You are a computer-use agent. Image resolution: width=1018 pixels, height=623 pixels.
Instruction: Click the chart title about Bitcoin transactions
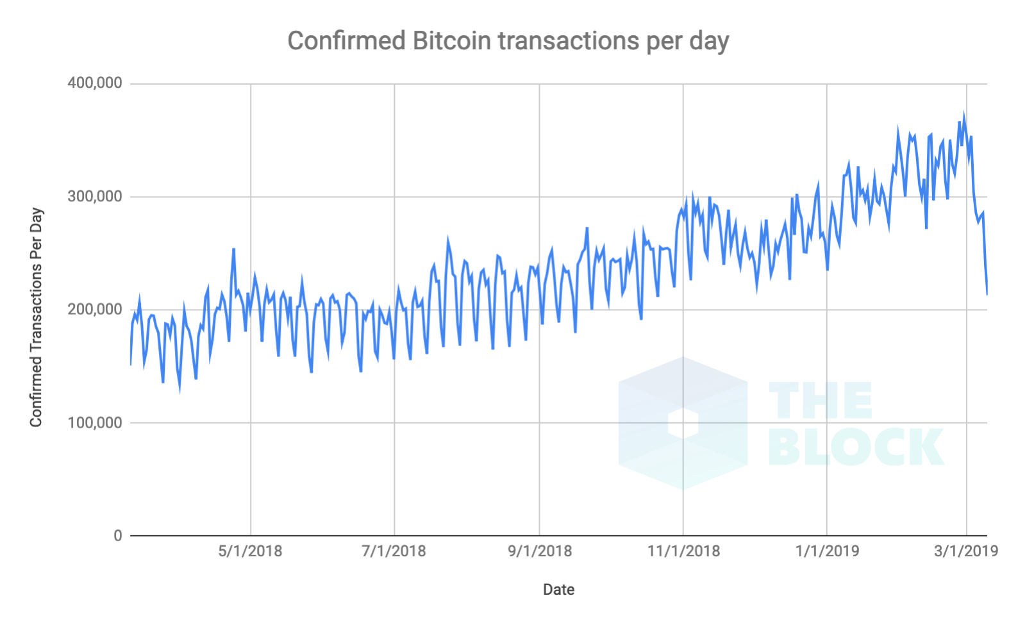[508, 41]
